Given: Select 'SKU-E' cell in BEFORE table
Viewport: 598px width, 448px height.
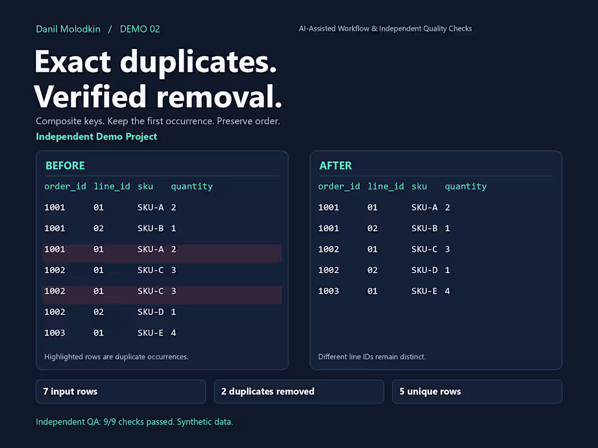Looking at the screenshot, I should click(151, 333).
